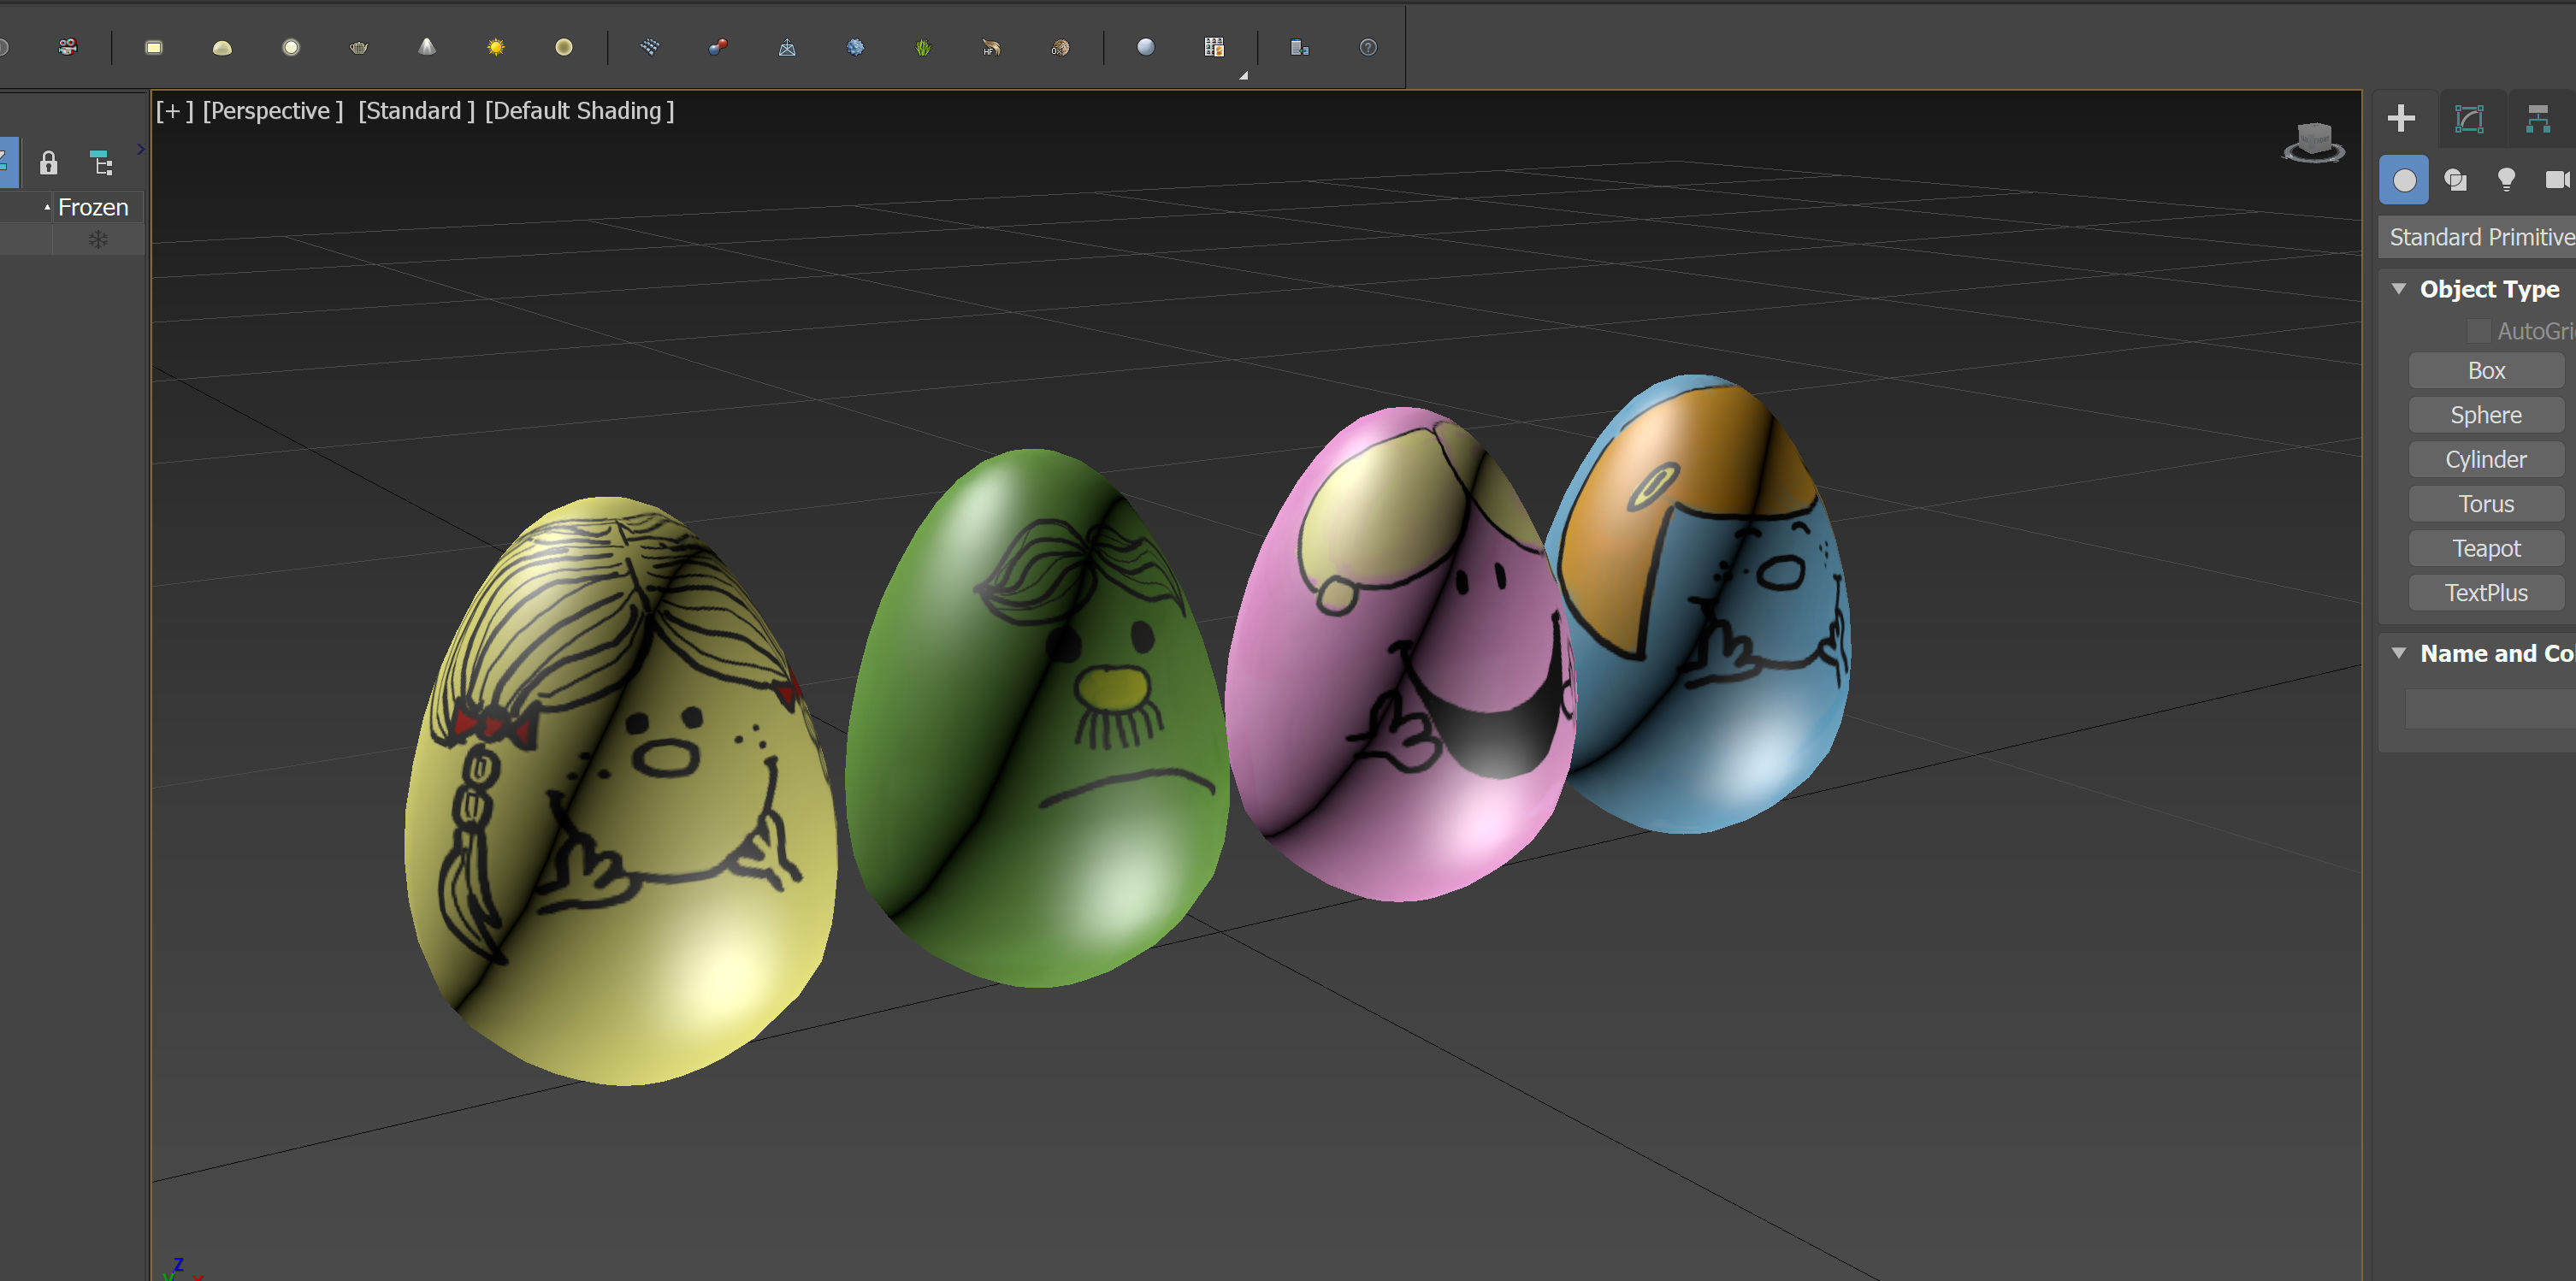Open the [Standard] viewport quality menu
The width and height of the screenshot is (2576, 1281).
point(416,111)
